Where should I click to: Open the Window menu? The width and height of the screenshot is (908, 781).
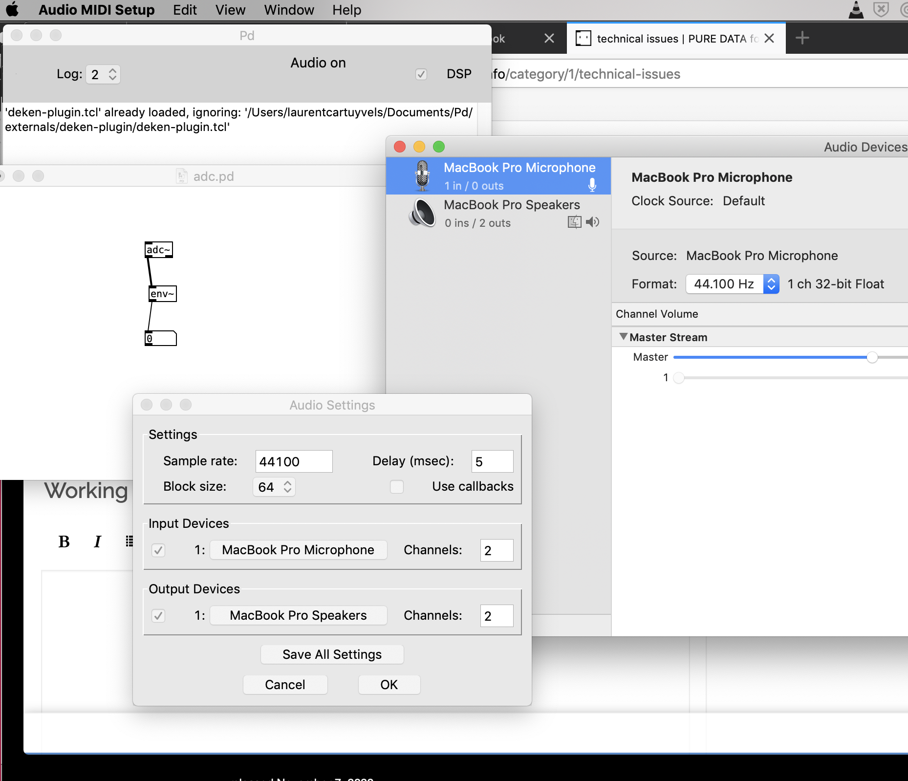[289, 10]
